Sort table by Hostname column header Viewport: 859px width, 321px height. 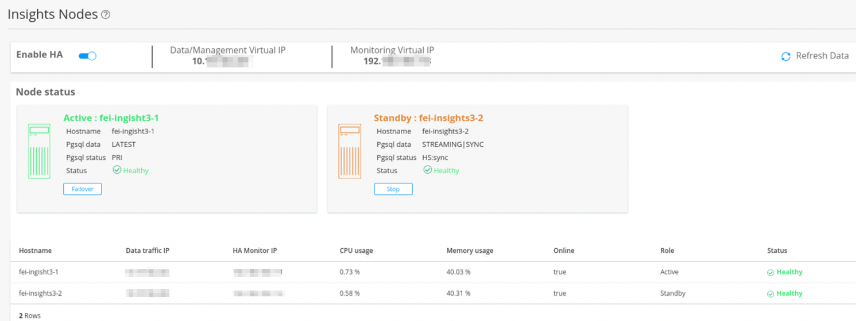pyautogui.click(x=35, y=250)
